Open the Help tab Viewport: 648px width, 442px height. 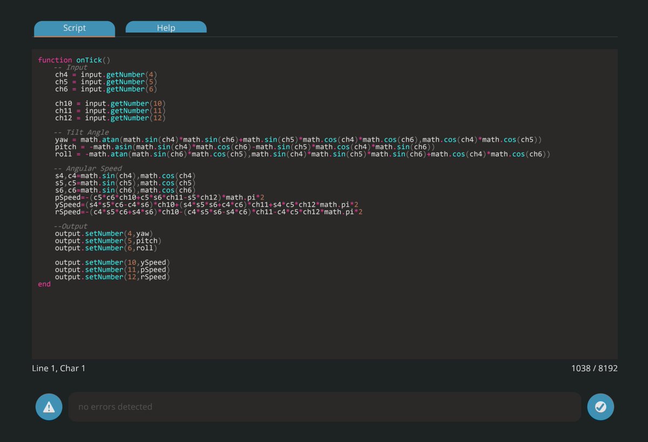click(166, 27)
